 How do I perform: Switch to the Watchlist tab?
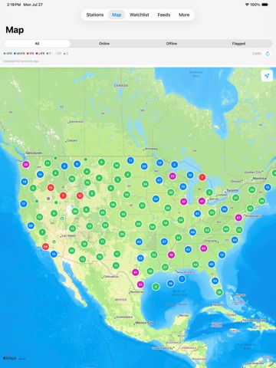click(140, 15)
